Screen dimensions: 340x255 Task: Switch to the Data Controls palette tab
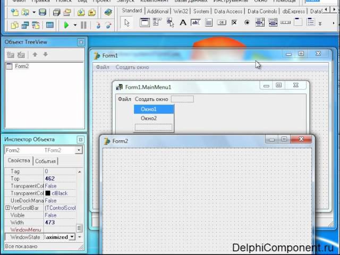[x=262, y=11]
